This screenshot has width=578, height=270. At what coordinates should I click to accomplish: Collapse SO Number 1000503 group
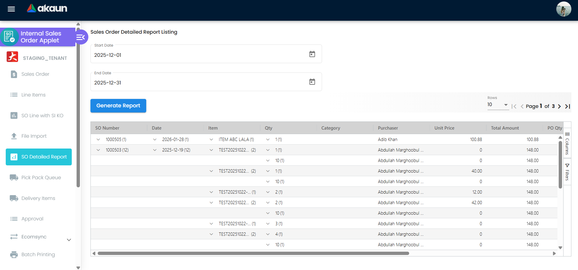pyautogui.click(x=98, y=150)
